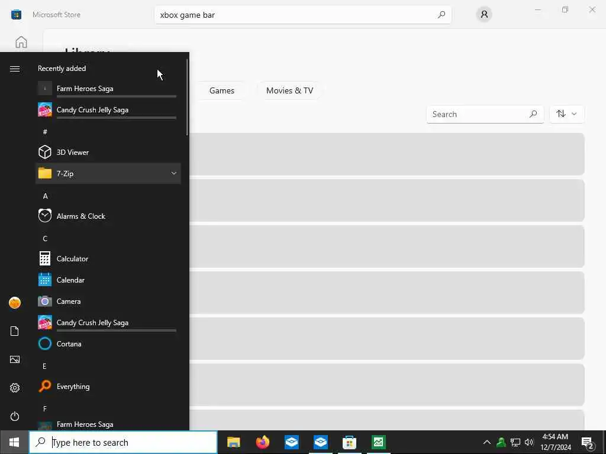Switch to the Games tab
This screenshot has width=606, height=454.
222,90
